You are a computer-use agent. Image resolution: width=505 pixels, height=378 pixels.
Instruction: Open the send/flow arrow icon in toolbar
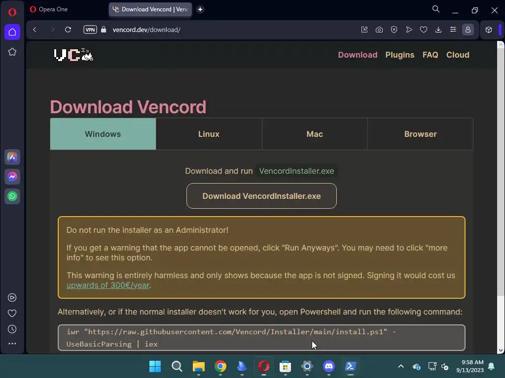(x=409, y=30)
